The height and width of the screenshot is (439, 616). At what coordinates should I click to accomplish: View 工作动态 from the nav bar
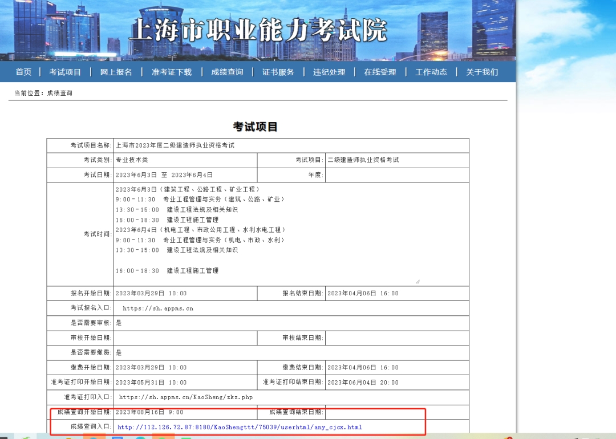pyautogui.click(x=431, y=72)
